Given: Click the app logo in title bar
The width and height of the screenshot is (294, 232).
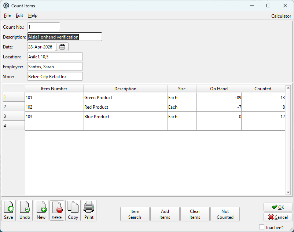Looking at the screenshot, I should point(6,6).
